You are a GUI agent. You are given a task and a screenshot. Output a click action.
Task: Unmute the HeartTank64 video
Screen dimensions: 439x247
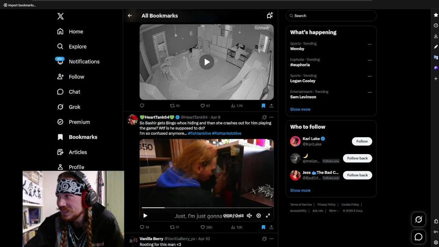249,216
